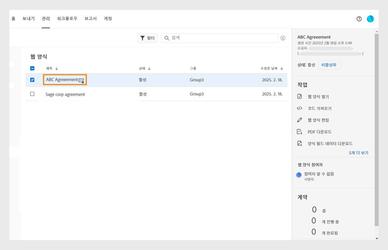Click the search info icon

[x=283, y=38]
